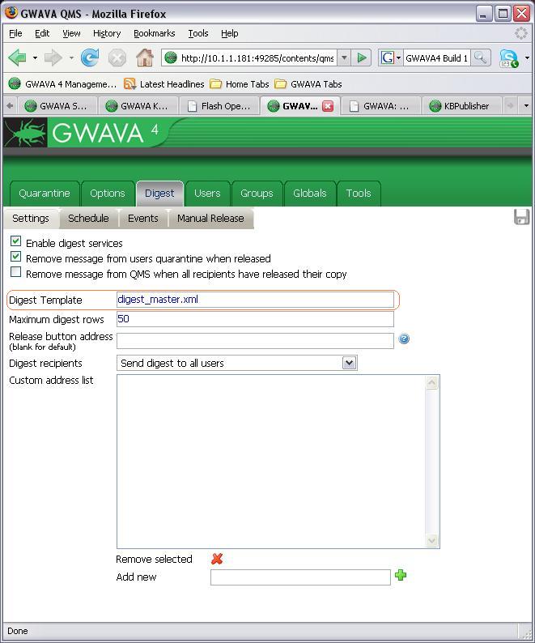The height and width of the screenshot is (643, 535).
Task: Open GWAVA Tabs bookmark folder
Action: pyautogui.click(x=308, y=84)
